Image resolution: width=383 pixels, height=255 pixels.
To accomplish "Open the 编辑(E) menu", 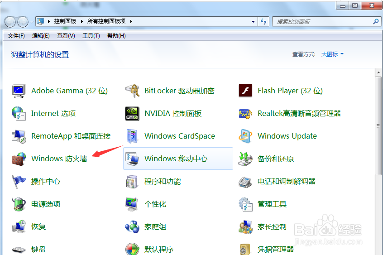I will click(x=41, y=36).
